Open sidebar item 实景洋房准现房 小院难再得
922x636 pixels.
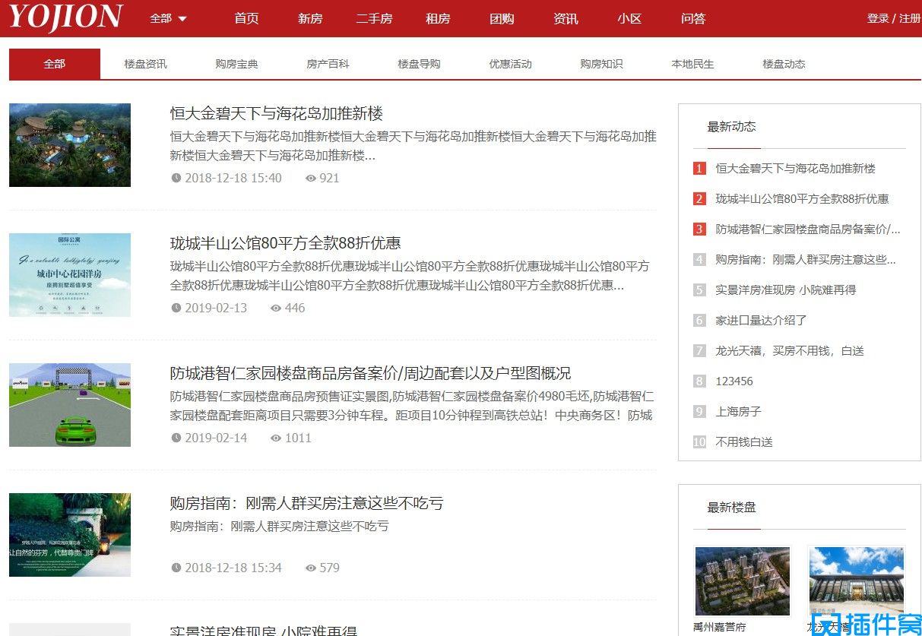click(x=786, y=290)
